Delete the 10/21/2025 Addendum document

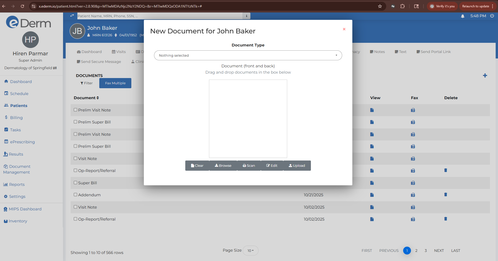click(x=446, y=194)
